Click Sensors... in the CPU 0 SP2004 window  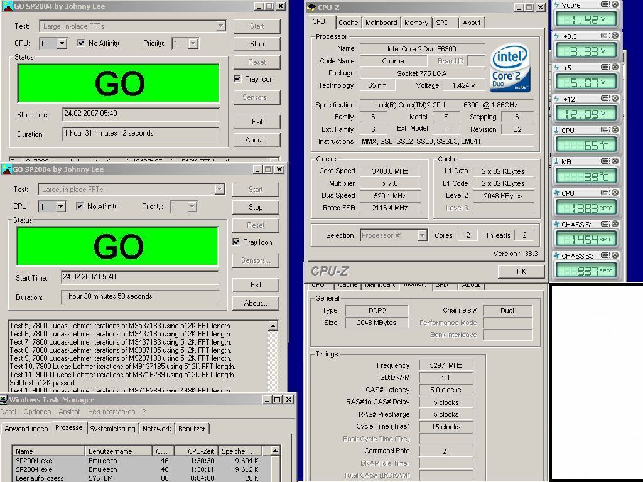257,97
